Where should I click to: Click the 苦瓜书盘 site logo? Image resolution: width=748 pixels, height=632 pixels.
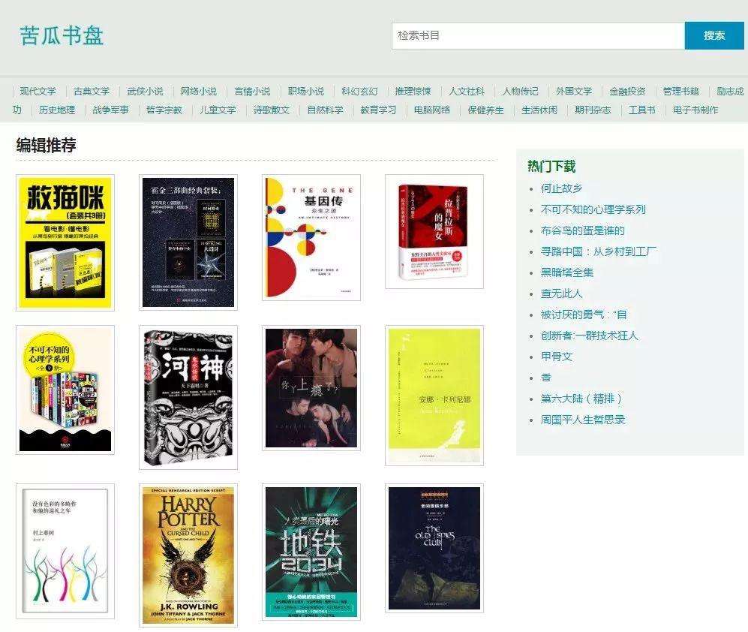click(x=62, y=35)
